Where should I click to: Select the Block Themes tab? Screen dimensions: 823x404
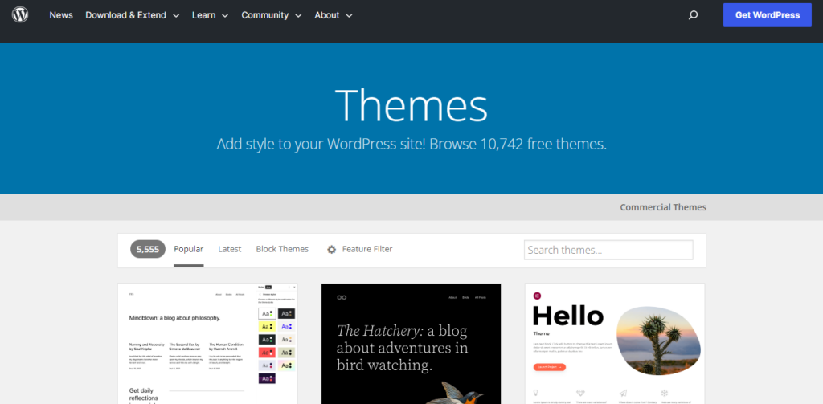(x=282, y=249)
